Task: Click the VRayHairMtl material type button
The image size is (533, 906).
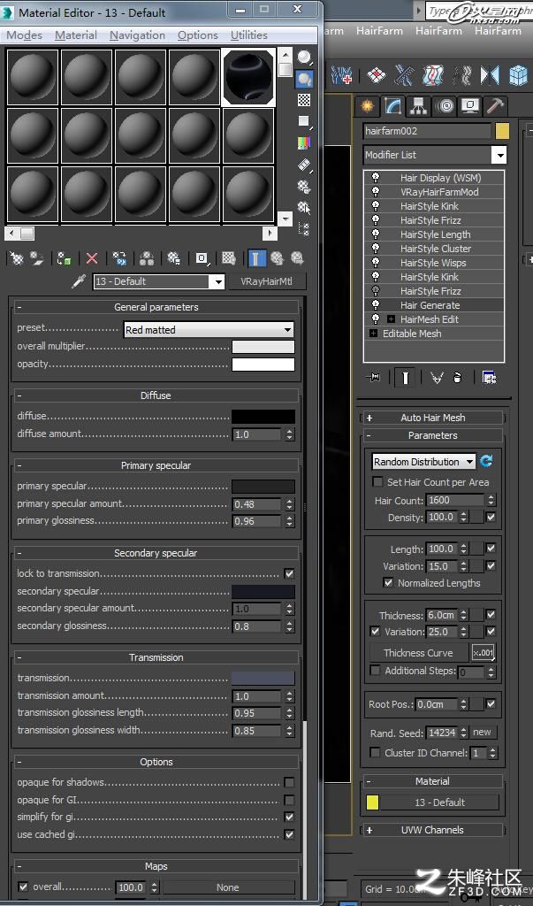Action: click(x=266, y=281)
